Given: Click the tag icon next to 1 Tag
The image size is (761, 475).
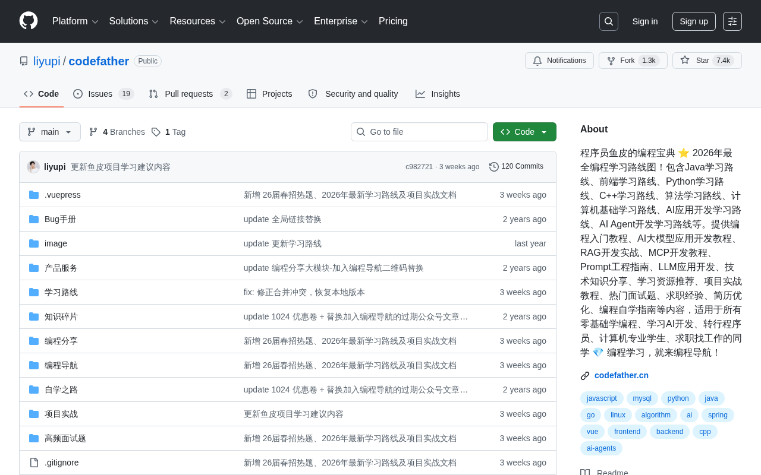Looking at the screenshot, I should [156, 132].
